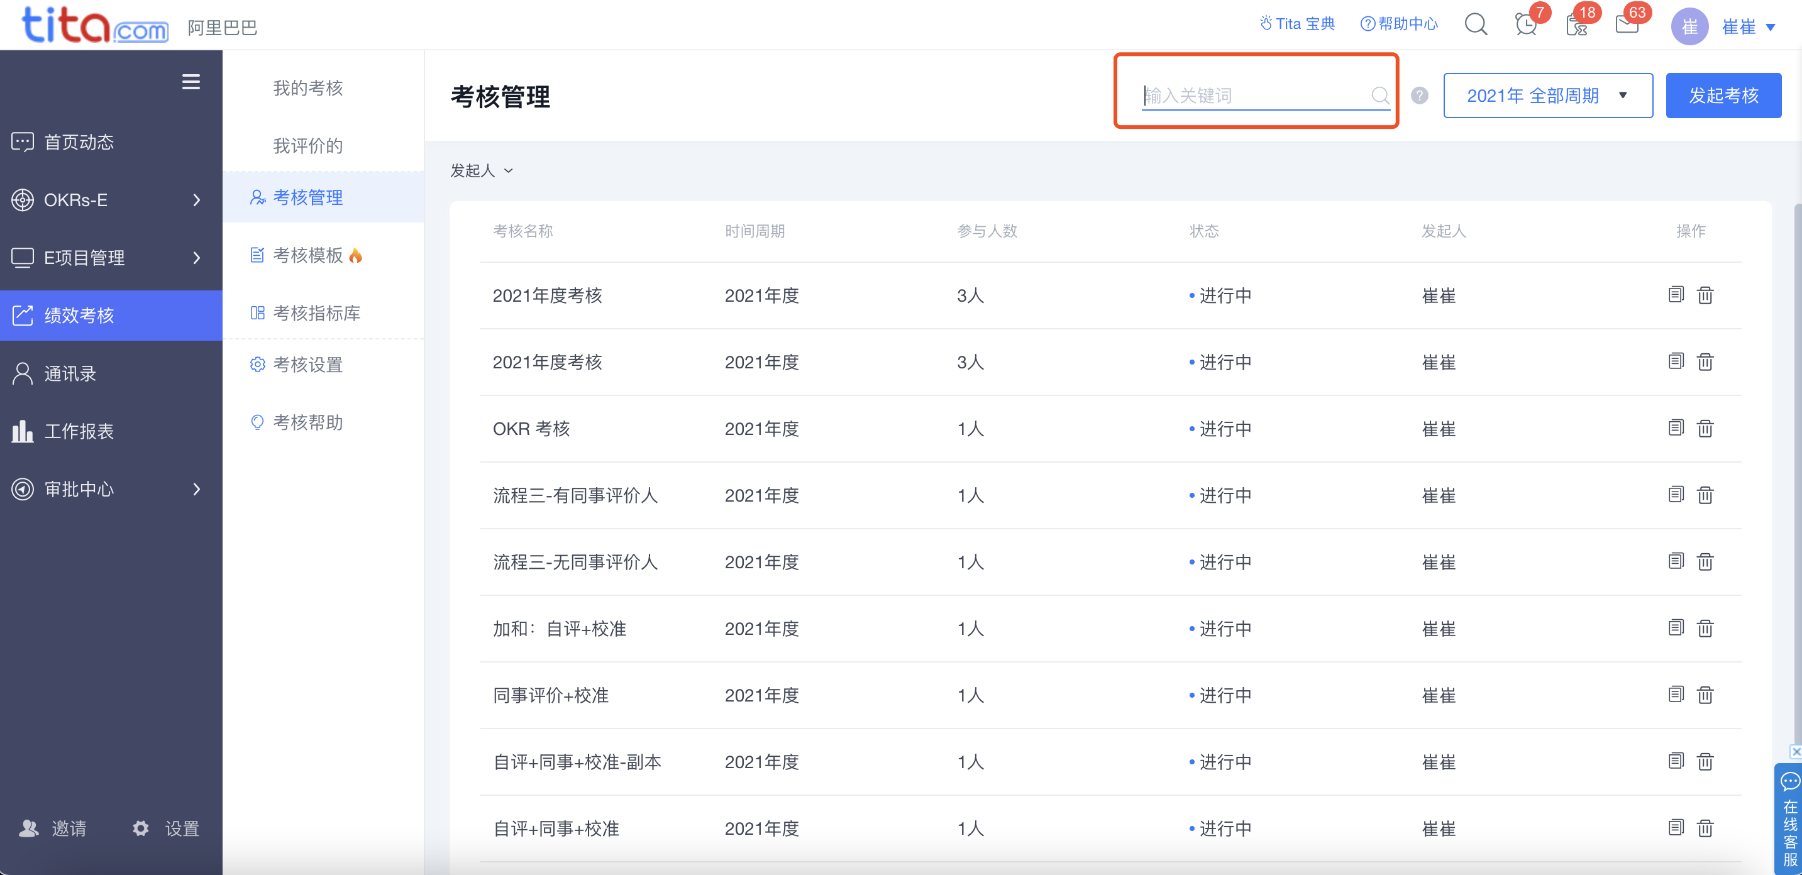Screen dimensions: 1802x875
Task: Open the Tita 宝典 link
Action: (x=1297, y=24)
